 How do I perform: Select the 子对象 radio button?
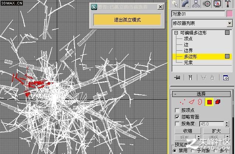(193, 150)
